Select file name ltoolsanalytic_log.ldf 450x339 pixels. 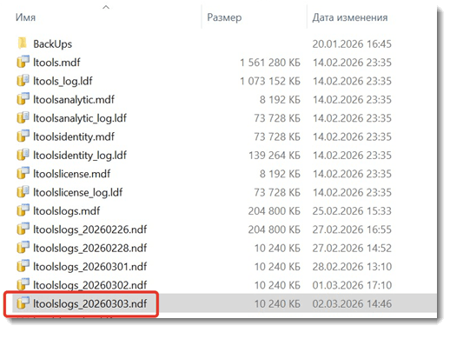pyautogui.click(x=80, y=118)
